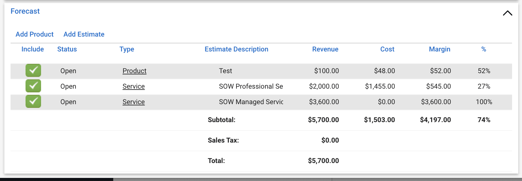This screenshot has width=522, height=181.
Task: Click the Add Estimate link
Action: pyautogui.click(x=84, y=34)
